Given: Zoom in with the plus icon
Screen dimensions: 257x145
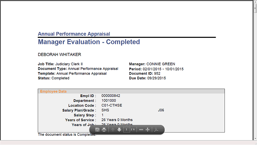Looking at the screenshot, I should tap(147, 130).
